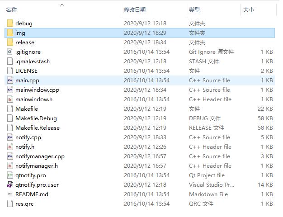The image size is (283, 217).
Task: Click the debug folder icon
Action: [10, 24]
